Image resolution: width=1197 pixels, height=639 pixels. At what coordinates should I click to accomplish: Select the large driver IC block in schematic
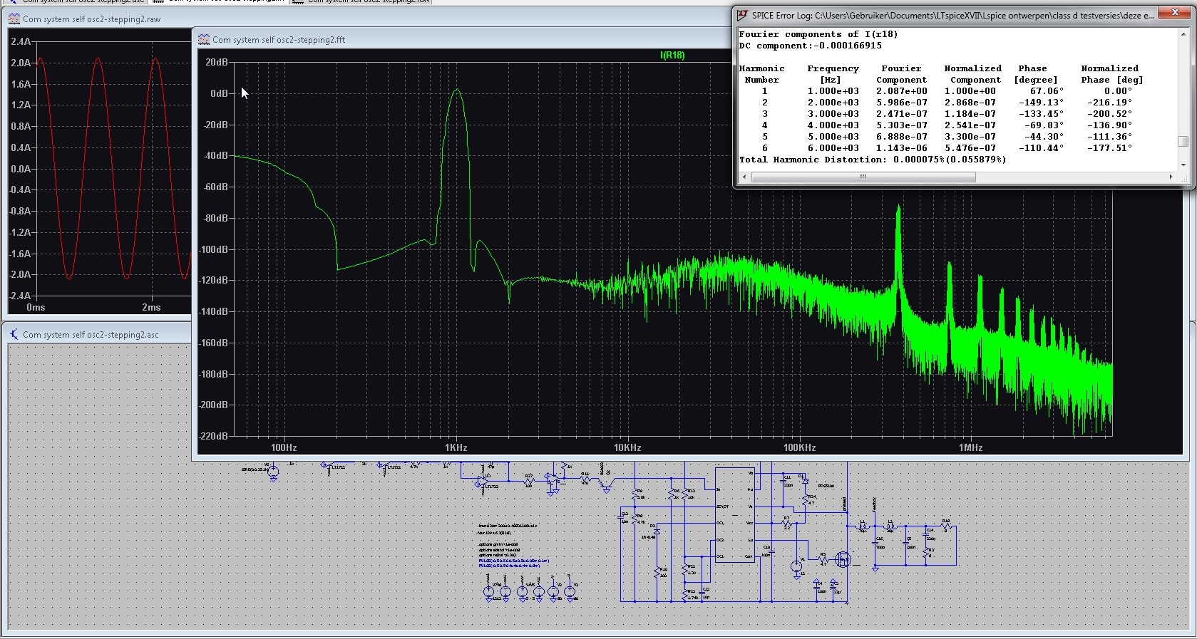point(735,514)
